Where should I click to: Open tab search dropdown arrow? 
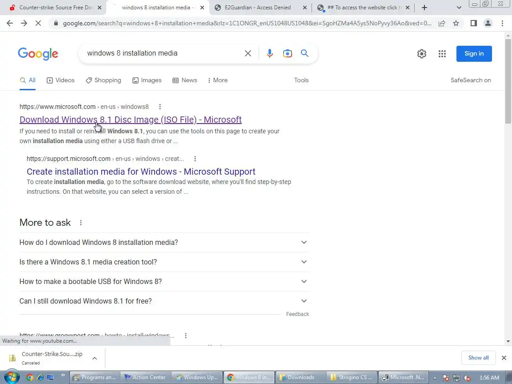[459, 8]
